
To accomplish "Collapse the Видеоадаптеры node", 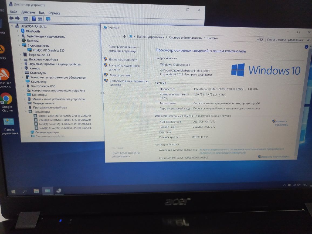I will coord(19,45).
